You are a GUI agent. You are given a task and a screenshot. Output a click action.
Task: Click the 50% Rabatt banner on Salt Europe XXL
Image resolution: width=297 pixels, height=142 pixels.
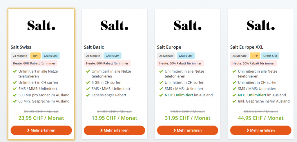(253, 63)
